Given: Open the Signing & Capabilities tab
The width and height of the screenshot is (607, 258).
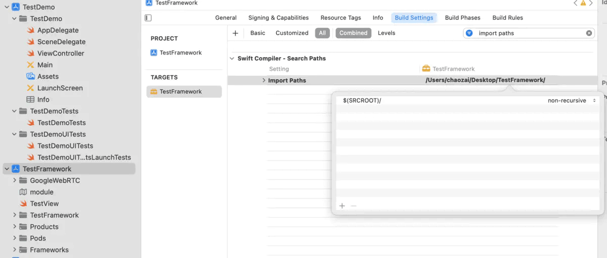Looking at the screenshot, I should (278, 18).
